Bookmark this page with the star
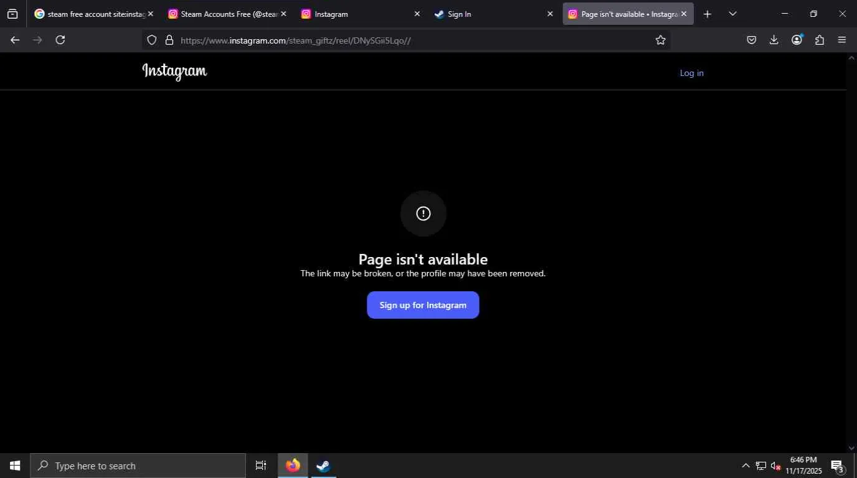The height and width of the screenshot is (478, 857). point(661,40)
